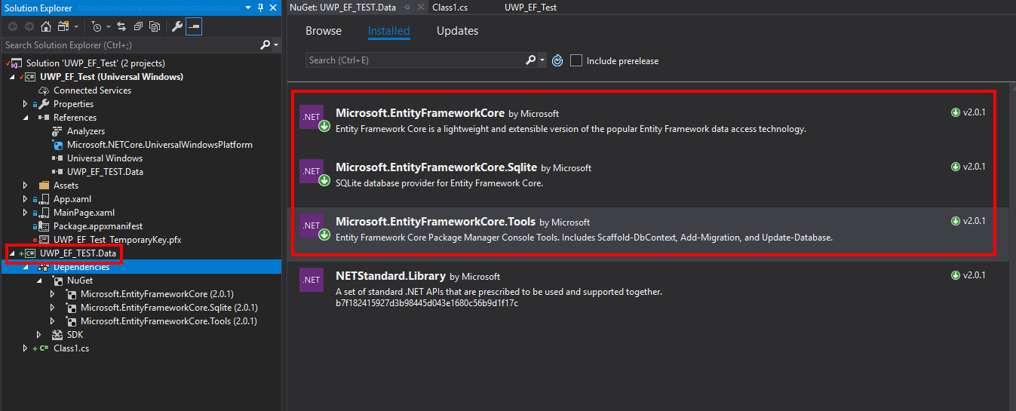The width and height of the screenshot is (1016, 411).
Task: Enable the Include prerelease checkbox
Action: (x=576, y=60)
